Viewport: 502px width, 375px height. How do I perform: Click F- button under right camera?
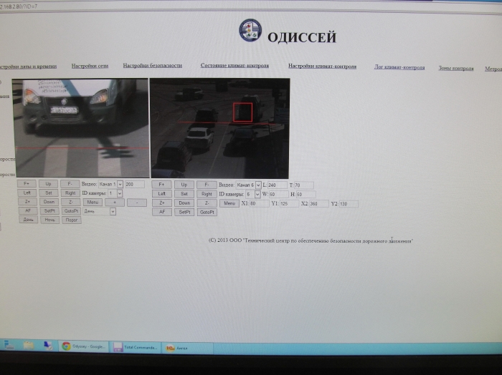(207, 185)
